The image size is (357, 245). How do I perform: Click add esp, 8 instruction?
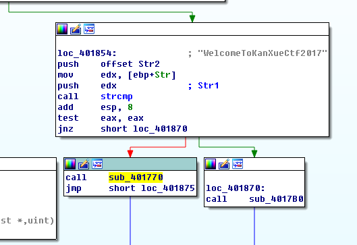point(95,107)
